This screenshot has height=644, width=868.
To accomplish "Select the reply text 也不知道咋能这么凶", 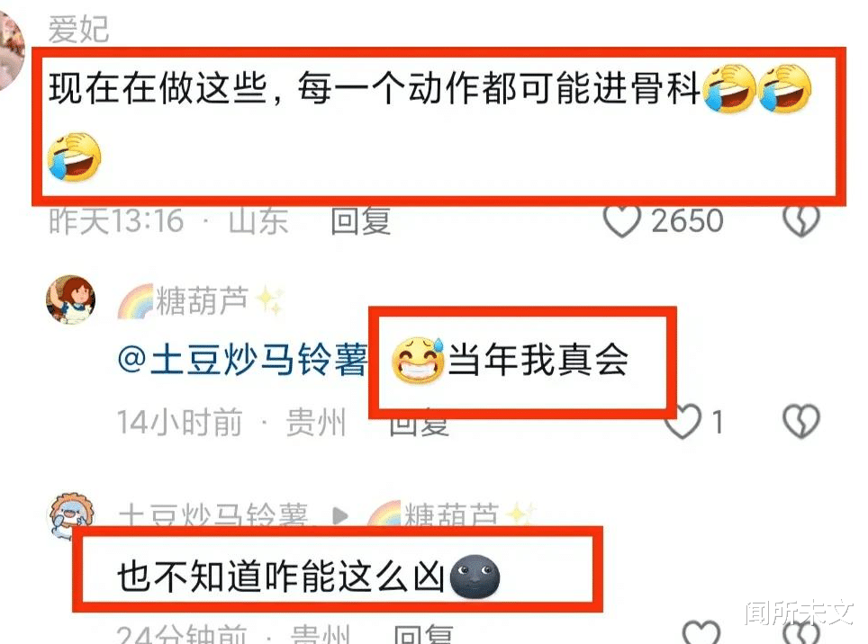I will tap(281, 577).
